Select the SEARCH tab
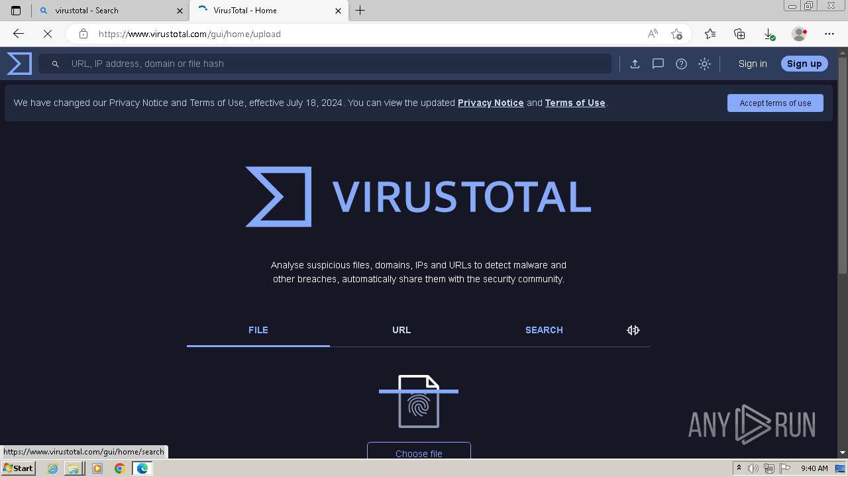The width and height of the screenshot is (848, 477). (x=544, y=330)
